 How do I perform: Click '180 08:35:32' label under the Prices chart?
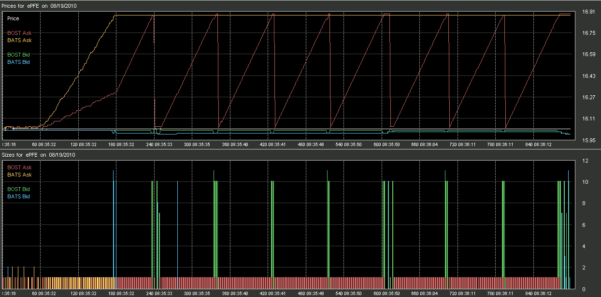(x=121, y=144)
